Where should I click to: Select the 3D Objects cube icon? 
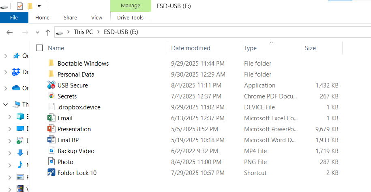[20, 116]
